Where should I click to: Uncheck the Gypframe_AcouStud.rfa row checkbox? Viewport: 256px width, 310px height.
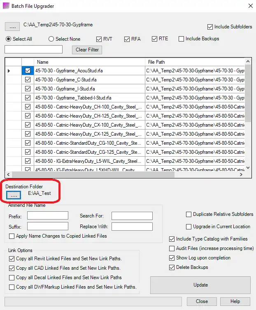(28, 71)
